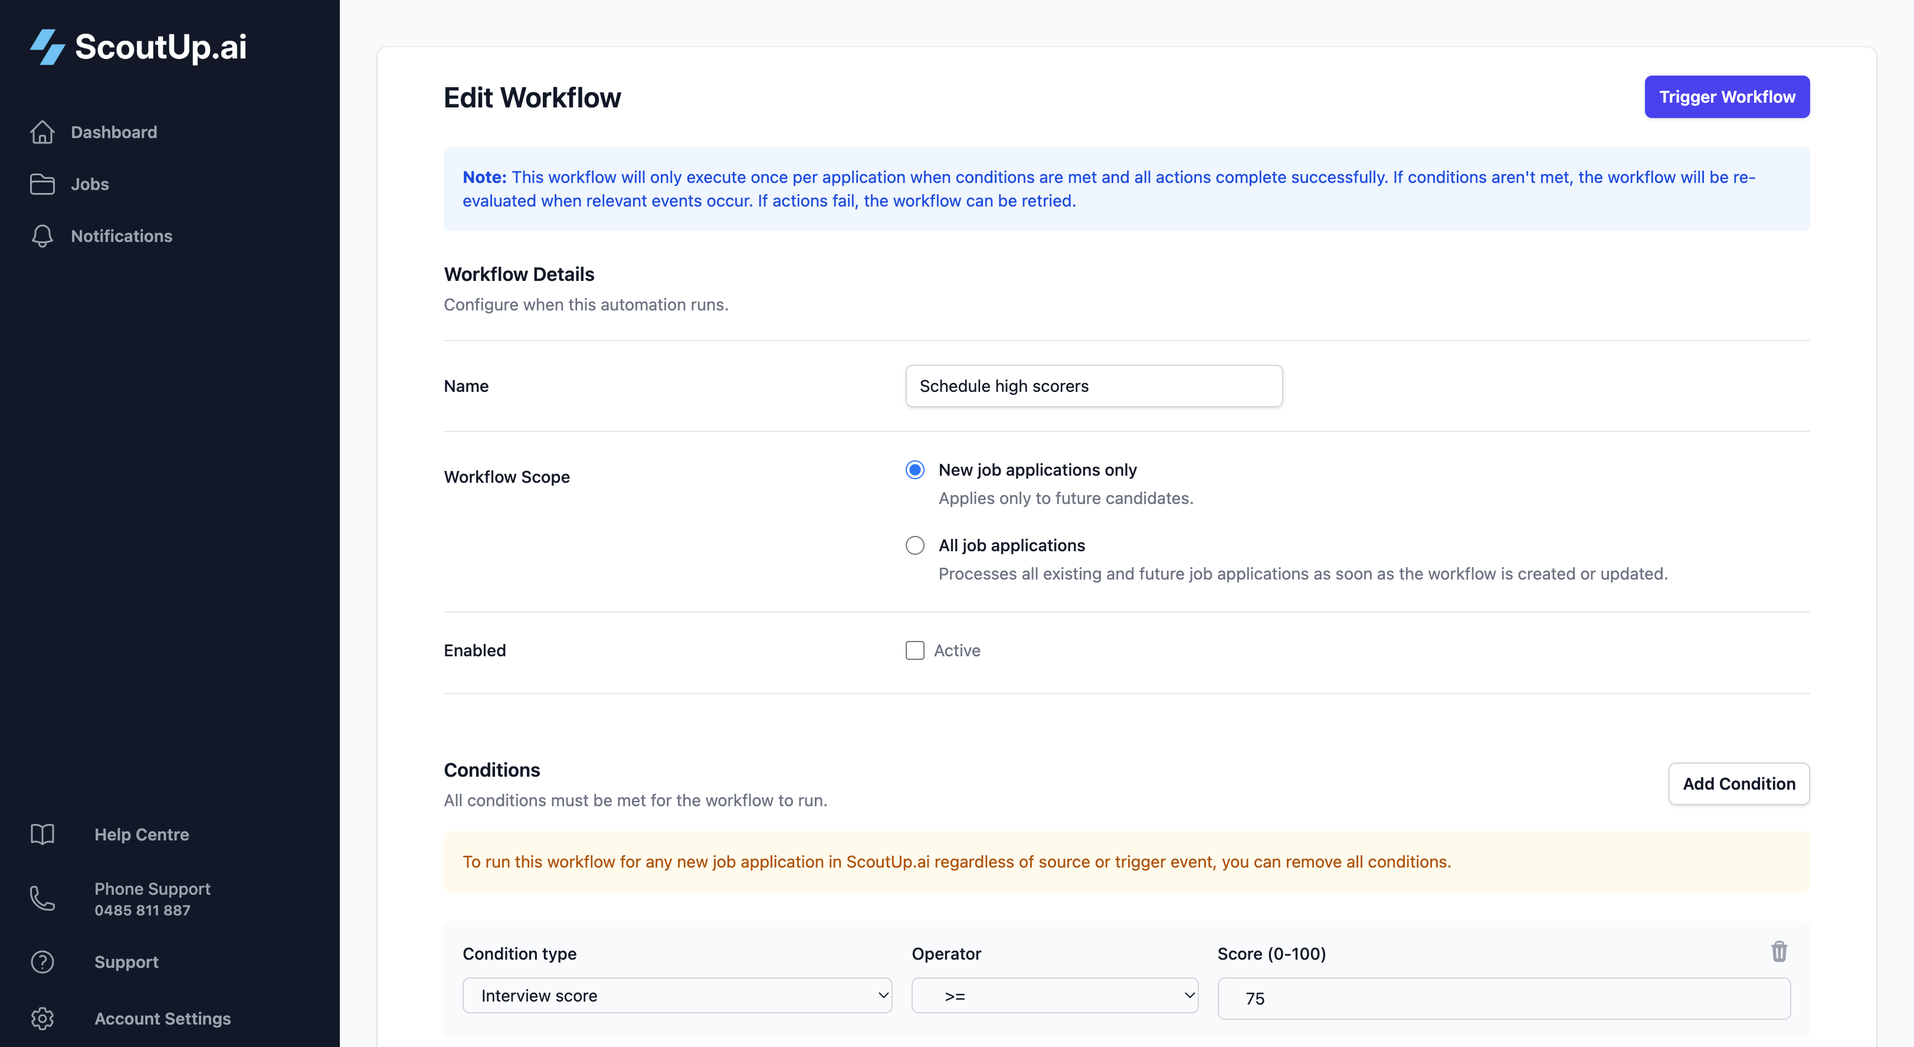
Task: Enable the Active checkbox
Action: (914, 650)
